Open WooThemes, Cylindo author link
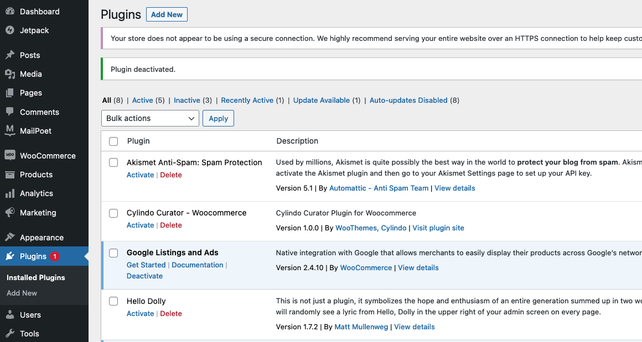The height and width of the screenshot is (342, 642). pyautogui.click(x=371, y=228)
